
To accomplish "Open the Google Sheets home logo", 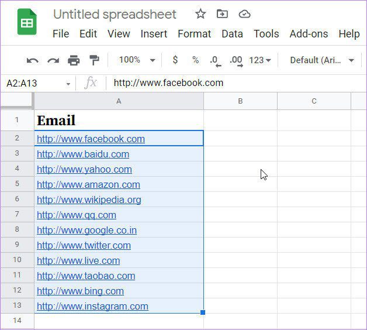I will 27,22.
